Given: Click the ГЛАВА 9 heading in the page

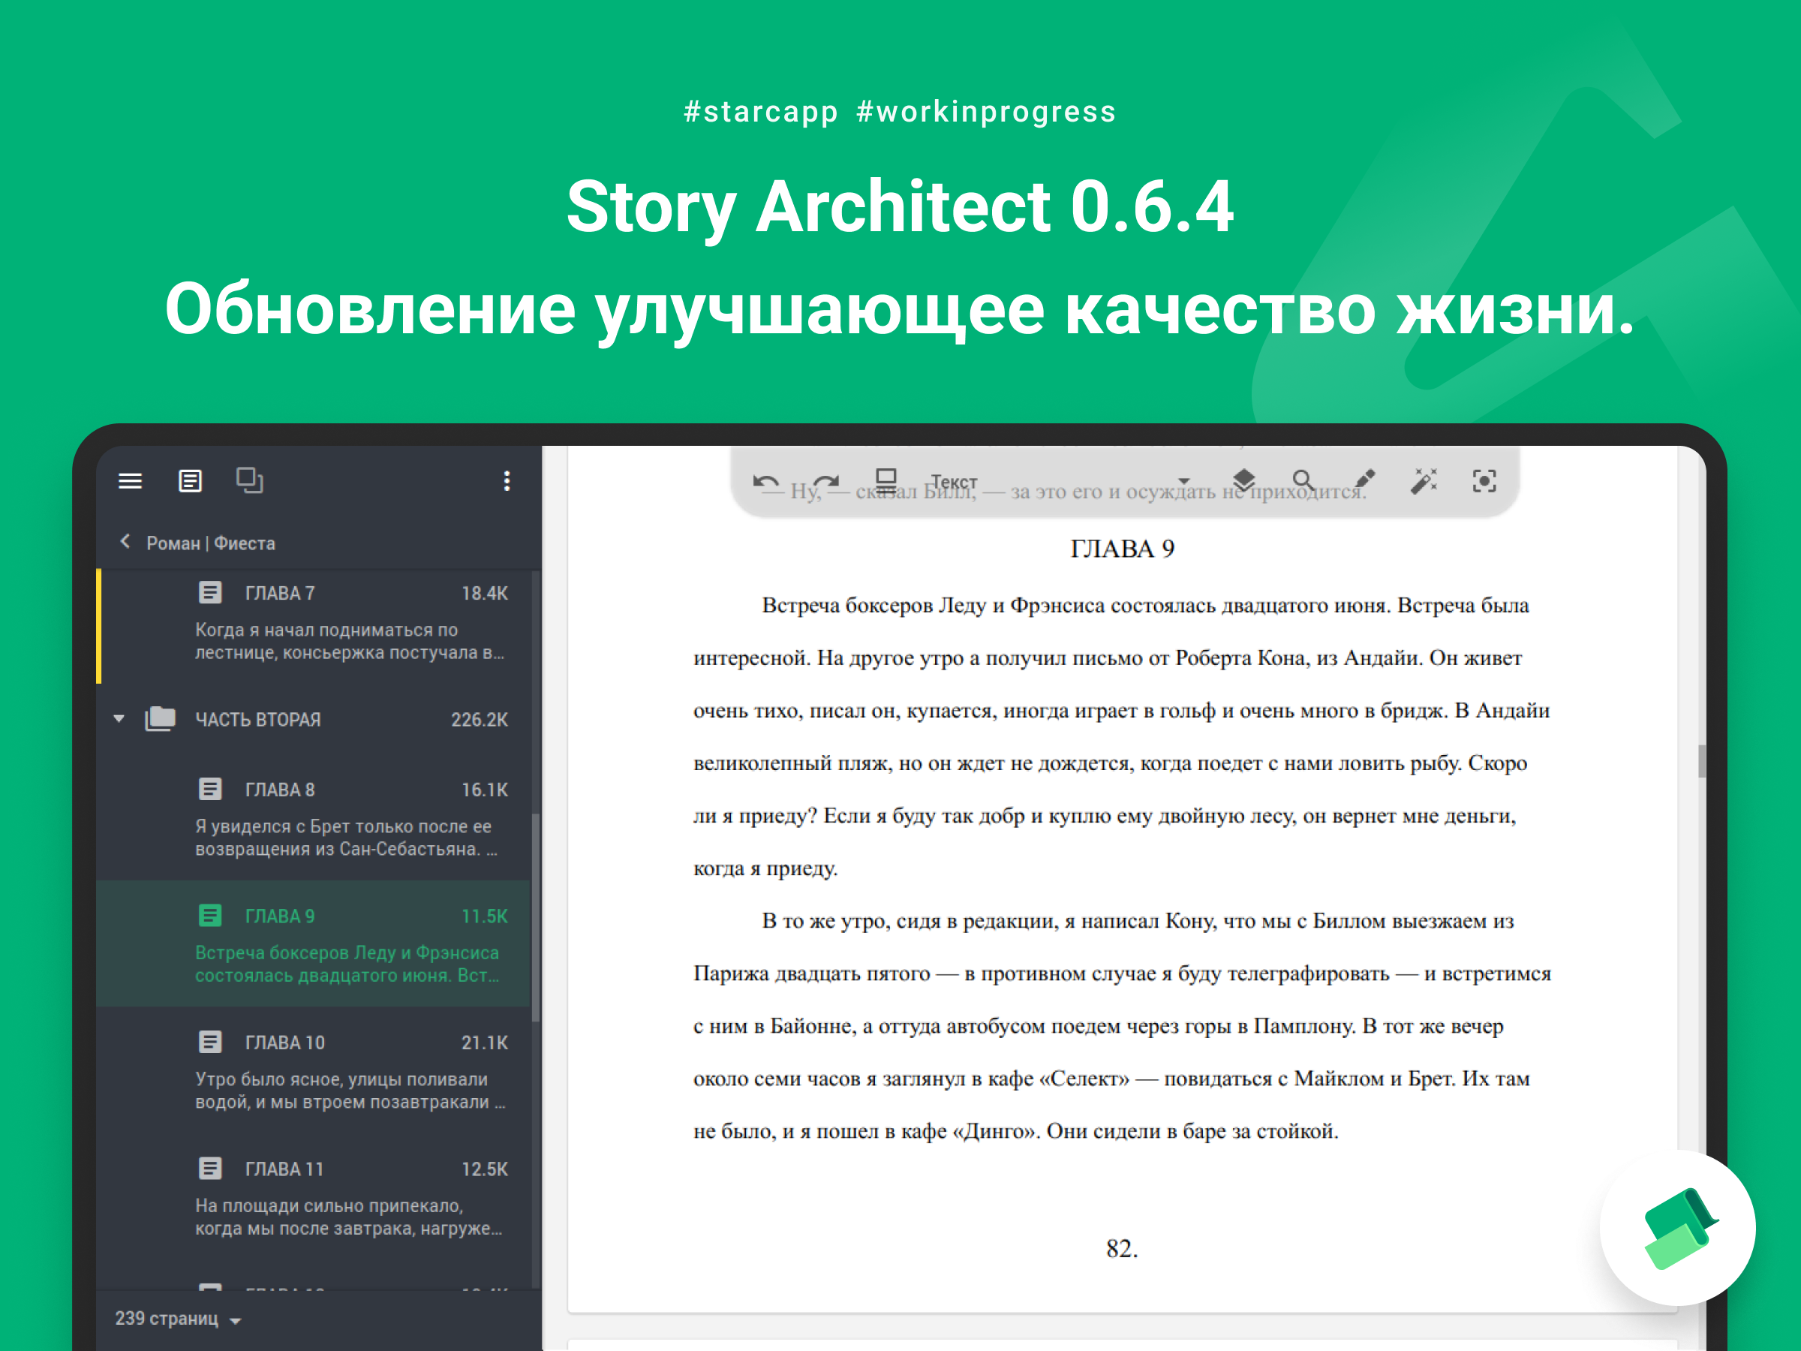Looking at the screenshot, I should (1122, 549).
